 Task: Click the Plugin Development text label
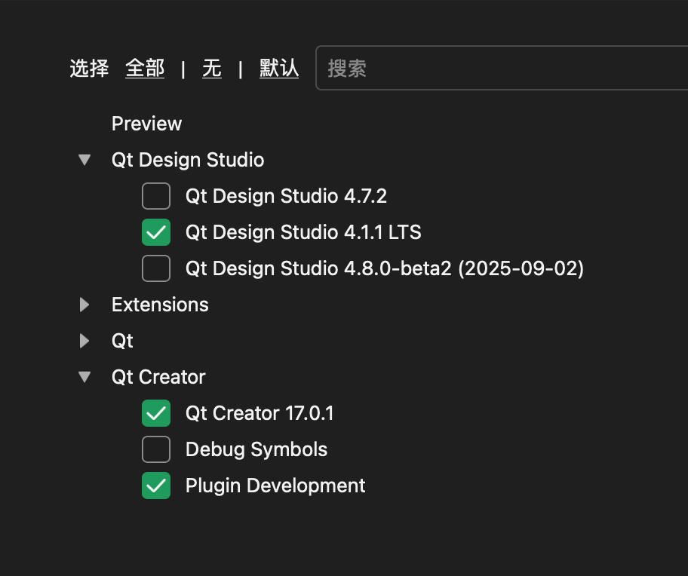point(275,486)
